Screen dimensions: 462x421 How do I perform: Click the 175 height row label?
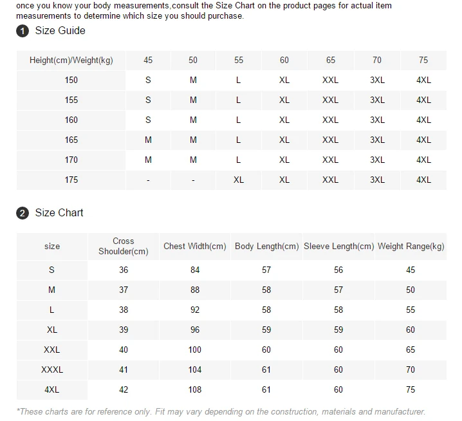pyautogui.click(x=71, y=180)
